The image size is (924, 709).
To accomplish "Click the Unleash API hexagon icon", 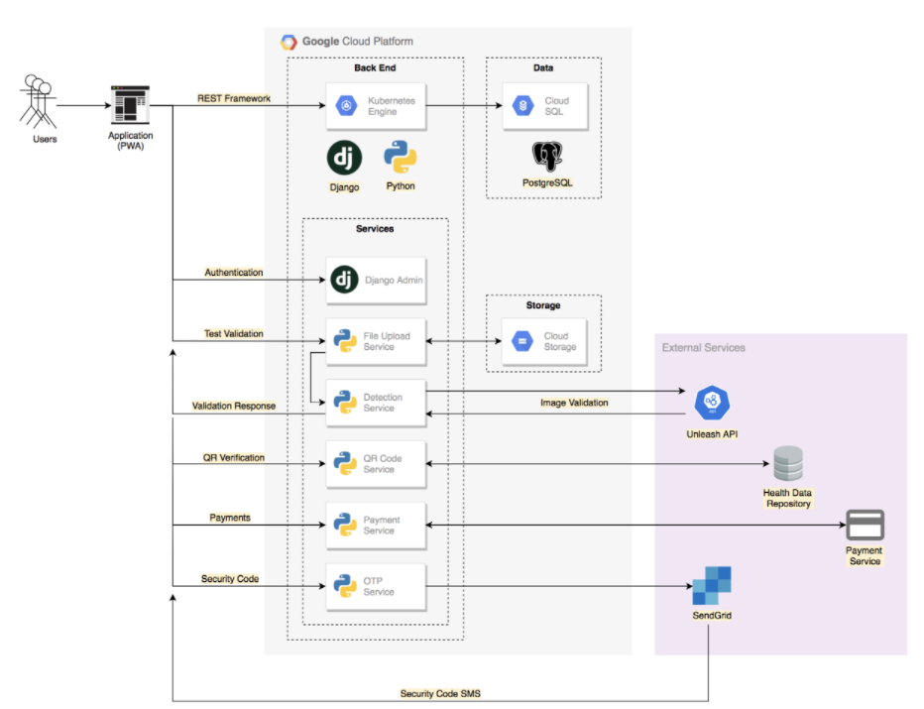I will tap(710, 403).
